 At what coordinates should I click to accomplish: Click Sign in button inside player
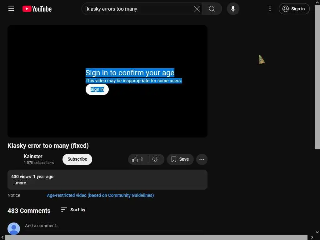(97, 89)
